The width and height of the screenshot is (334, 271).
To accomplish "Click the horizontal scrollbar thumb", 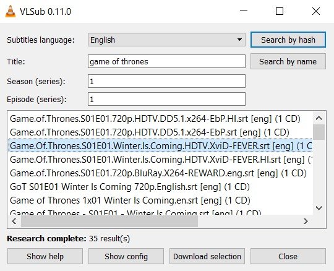I will coord(109,222).
